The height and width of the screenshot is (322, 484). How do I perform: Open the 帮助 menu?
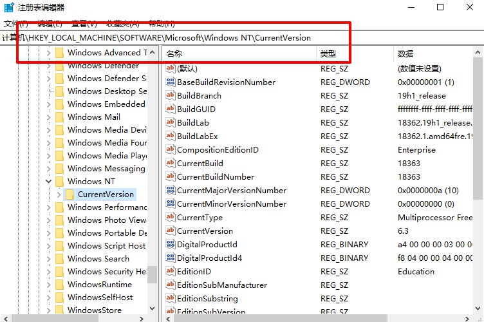[x=162, y=23]
